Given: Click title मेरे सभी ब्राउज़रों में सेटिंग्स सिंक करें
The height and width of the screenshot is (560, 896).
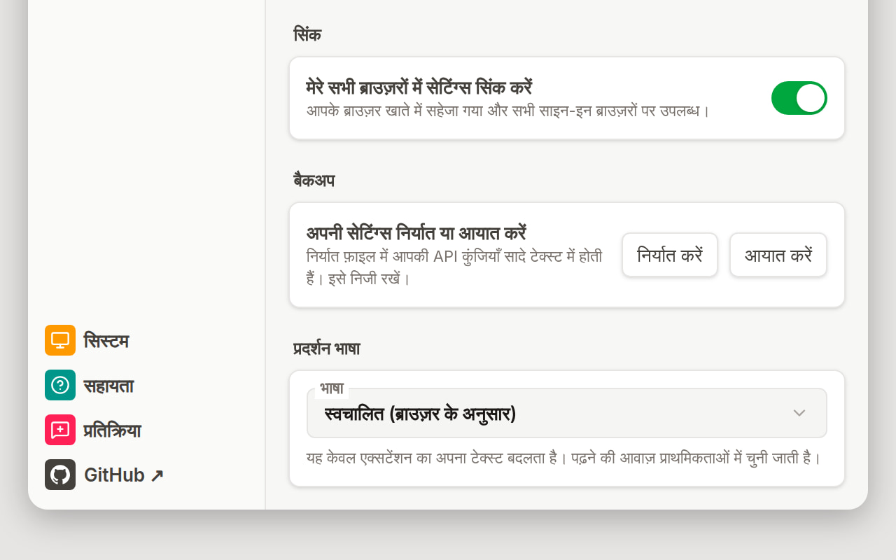Looking at the screenshot, I should click(419, 87).
